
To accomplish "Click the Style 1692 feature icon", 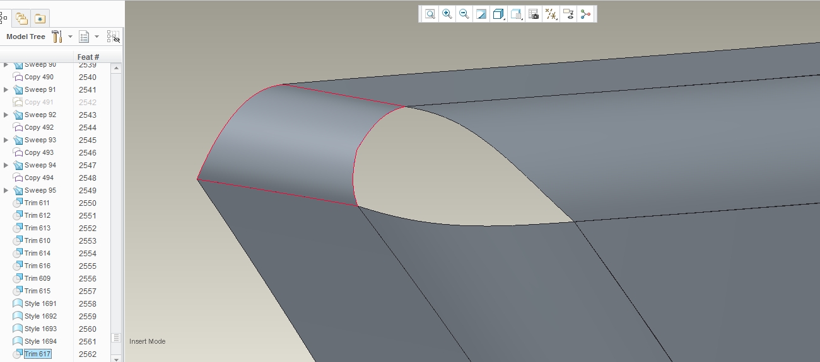I will pos(18,316).
